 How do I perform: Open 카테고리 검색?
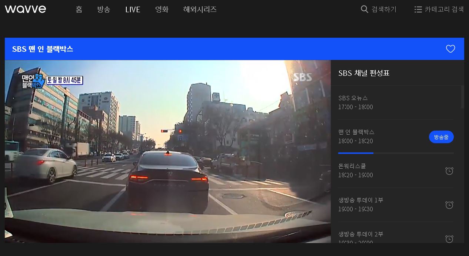tap(444, 9)
